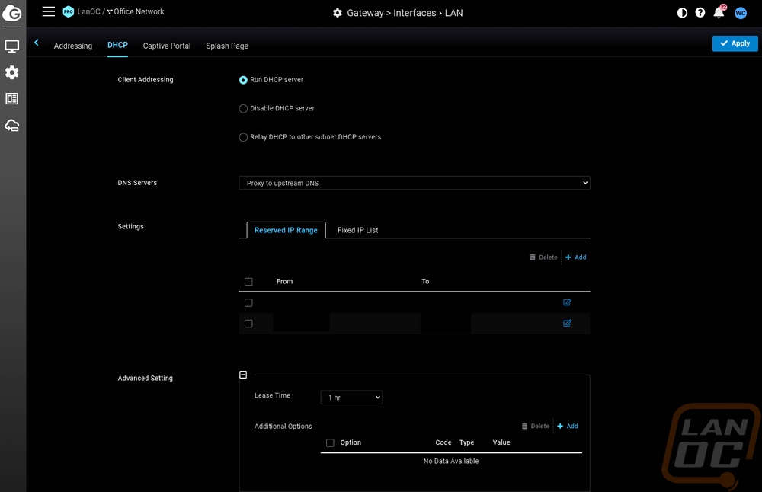
Task: Click Gateway in the breadcrumb
Action: click(x=365, y=13)
